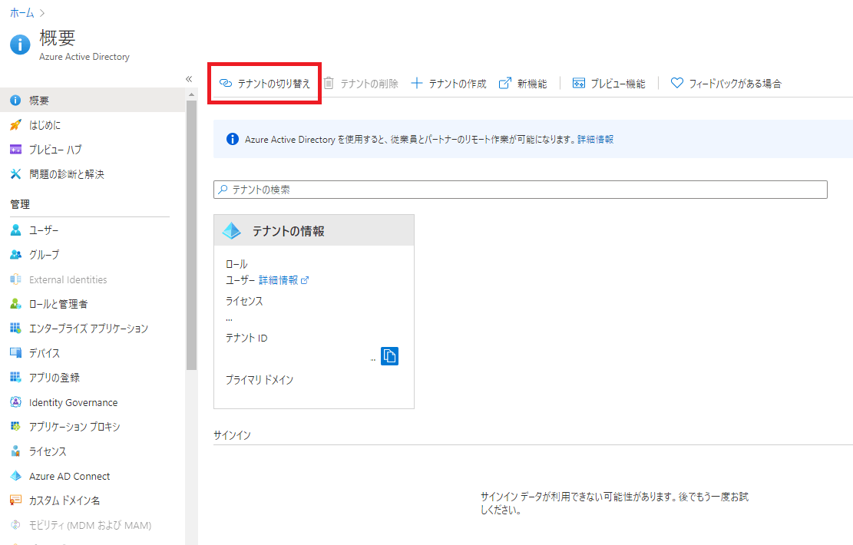The width and height of the screenshot is (853, 545).
Task: Click the ユーザー icon in sidebar
Action: 16,230
